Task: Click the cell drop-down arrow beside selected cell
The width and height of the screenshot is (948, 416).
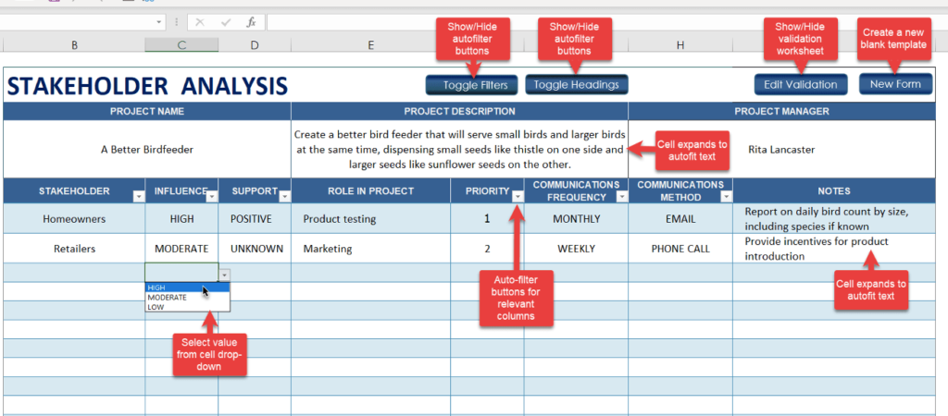Action: tap(224, 275)
